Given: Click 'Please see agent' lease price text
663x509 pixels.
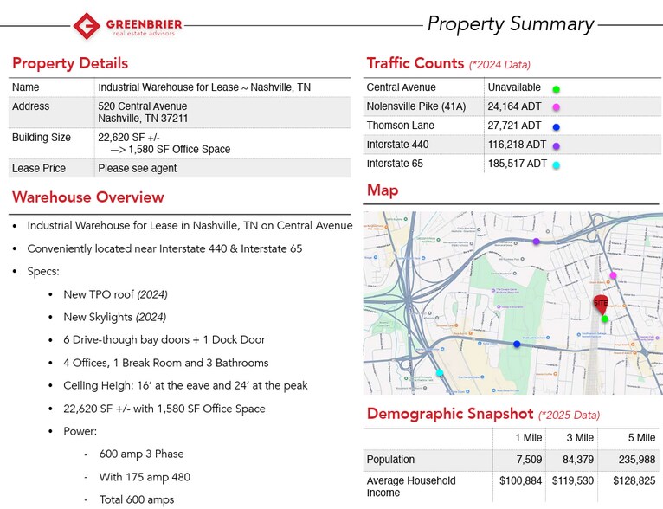Looking at the screenshot, I should click(137, 168).
